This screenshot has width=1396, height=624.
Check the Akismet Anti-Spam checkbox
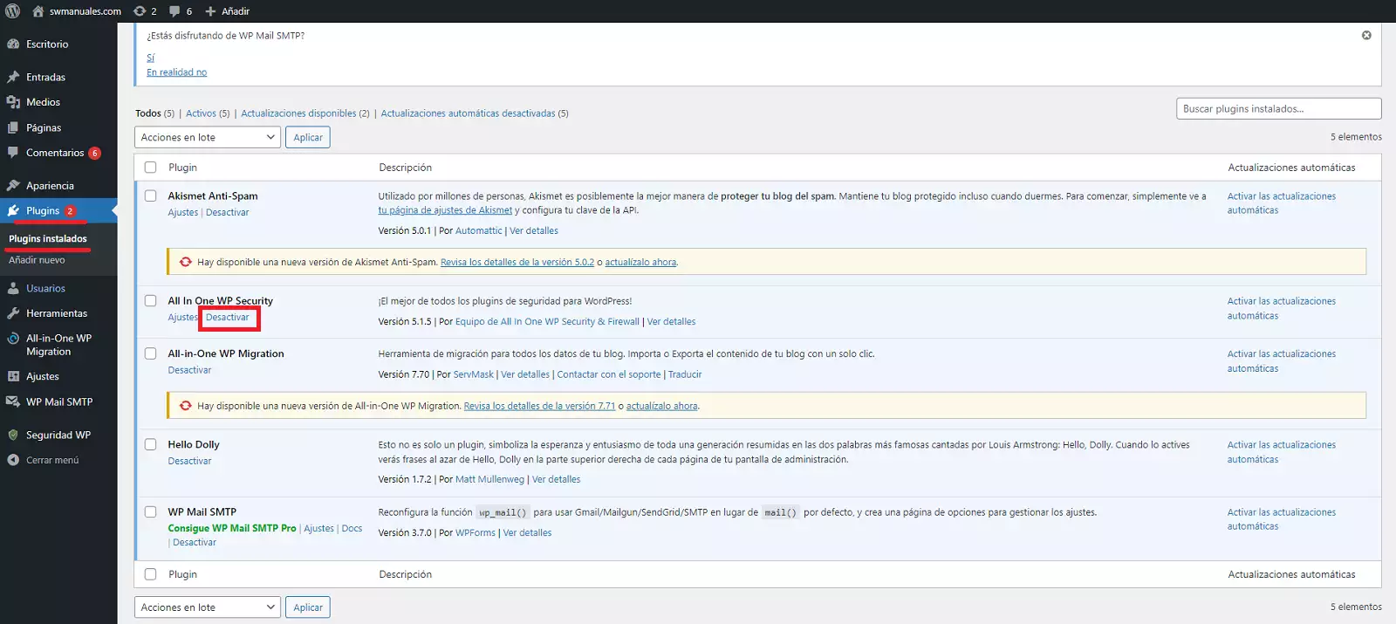151,196
